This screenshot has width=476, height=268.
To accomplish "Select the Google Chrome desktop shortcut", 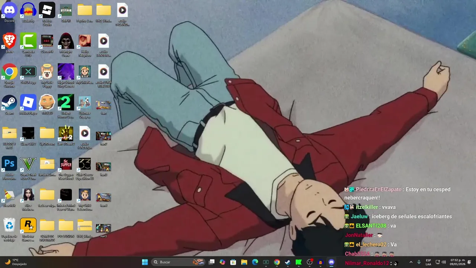I will [9, 76].
